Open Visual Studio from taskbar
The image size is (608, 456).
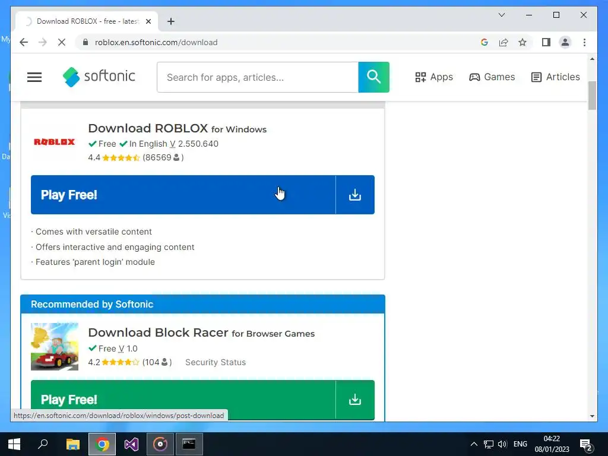click(x=131, y=444)
